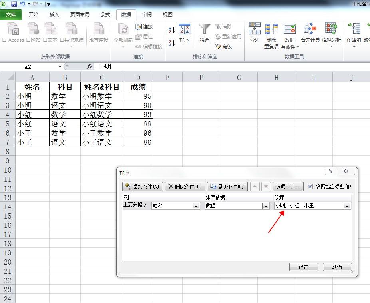
Task: Click the 确定 button in sort dialog
Action: click(x=304, y=267)
